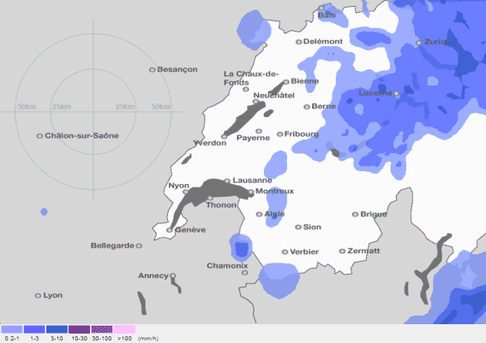Select the Bellegarde city marker
This screenshot has width=486, height=343.
139,246
